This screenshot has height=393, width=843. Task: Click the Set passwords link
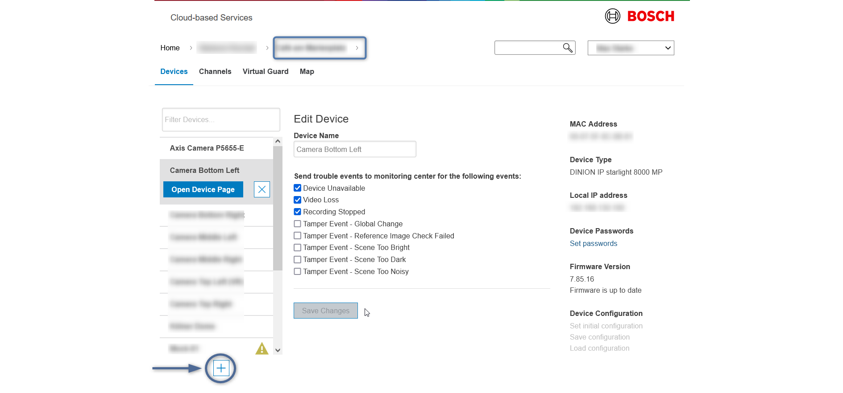point(593,243)
